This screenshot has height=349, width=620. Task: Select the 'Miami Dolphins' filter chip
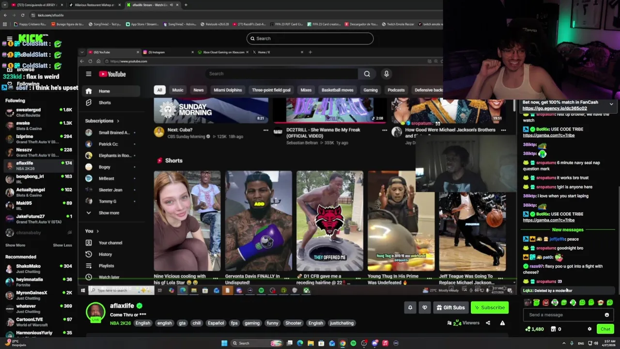[x=228, y=90]
